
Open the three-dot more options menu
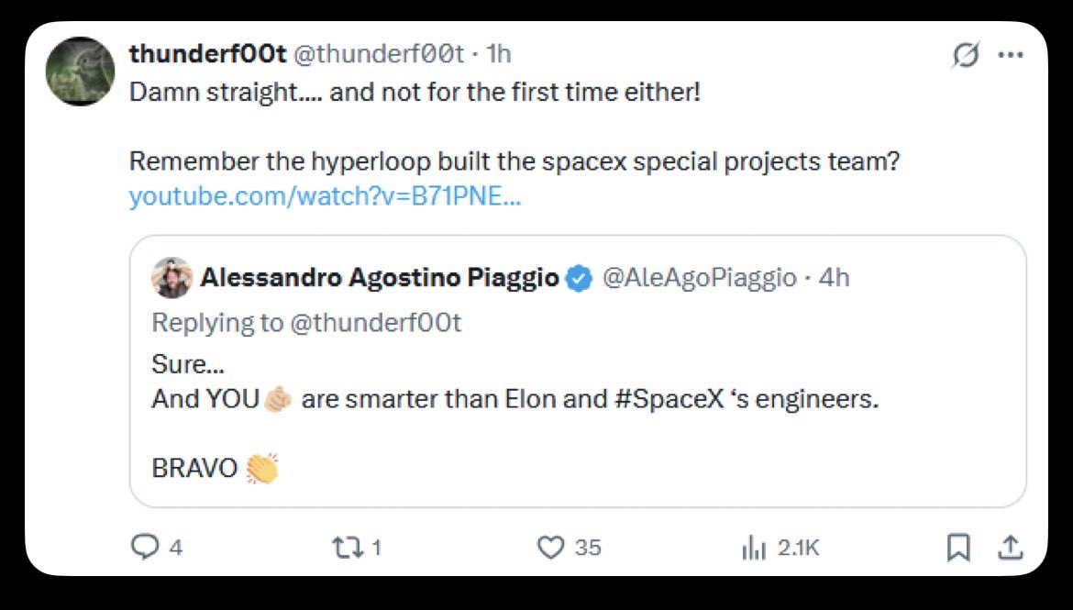click(x=1011, y=55)
